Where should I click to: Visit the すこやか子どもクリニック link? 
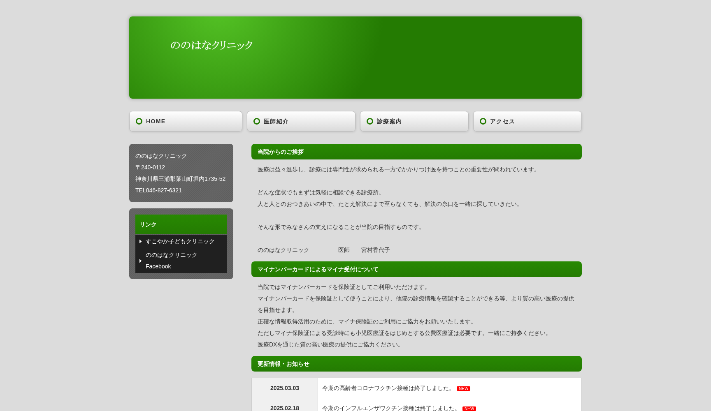(x=180, y=241)
